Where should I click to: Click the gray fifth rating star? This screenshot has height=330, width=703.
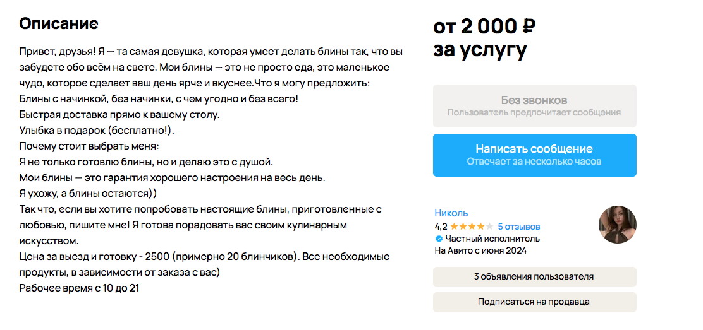coord(489,227)
